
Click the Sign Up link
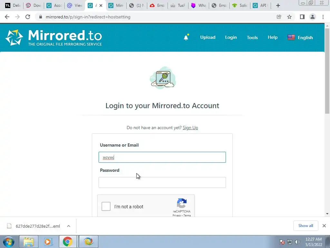click(x=190, y=128)
